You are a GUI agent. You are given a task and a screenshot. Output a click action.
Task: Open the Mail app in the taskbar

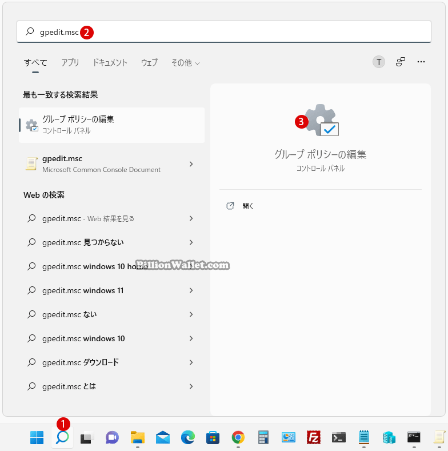click(163, 437)
